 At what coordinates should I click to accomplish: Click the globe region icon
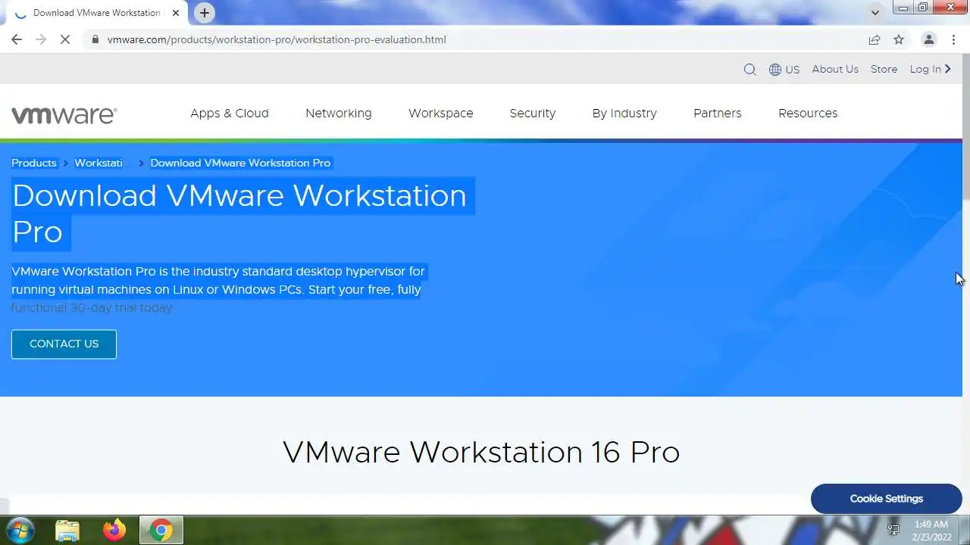(x=775, y=70)
